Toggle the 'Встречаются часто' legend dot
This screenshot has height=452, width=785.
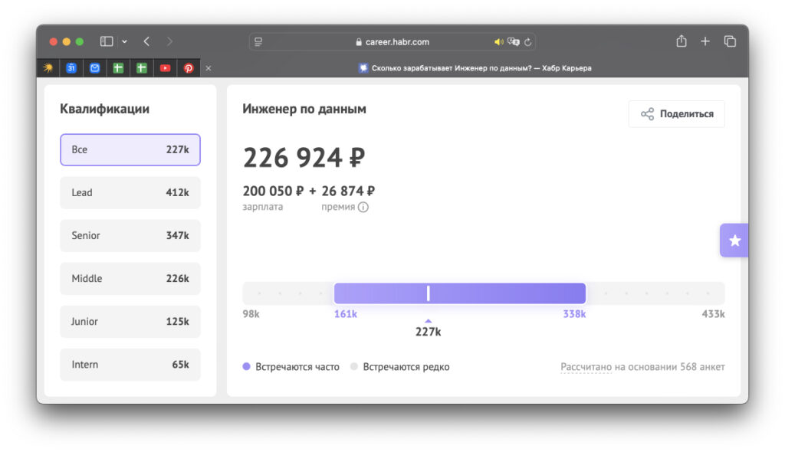point(247,366)
